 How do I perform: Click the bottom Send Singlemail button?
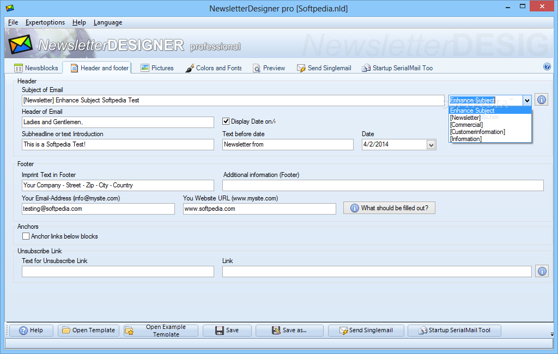(366, 331)
